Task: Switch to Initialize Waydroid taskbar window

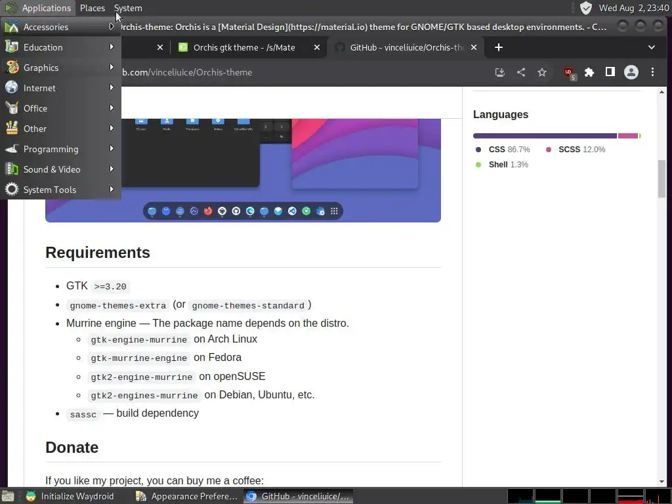Action: pos(70,496)
